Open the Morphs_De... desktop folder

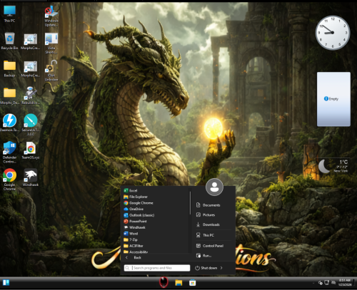[9, 95]
